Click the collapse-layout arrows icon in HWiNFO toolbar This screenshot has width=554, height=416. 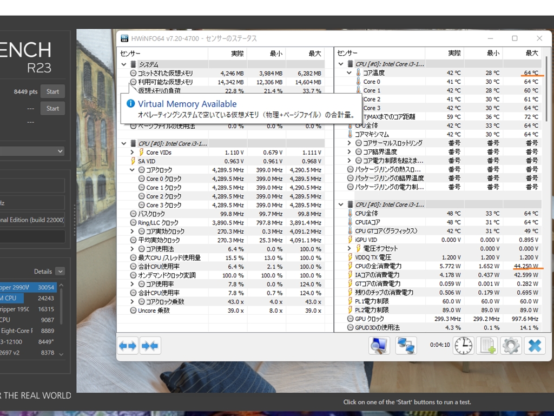[x=150, y=346]
